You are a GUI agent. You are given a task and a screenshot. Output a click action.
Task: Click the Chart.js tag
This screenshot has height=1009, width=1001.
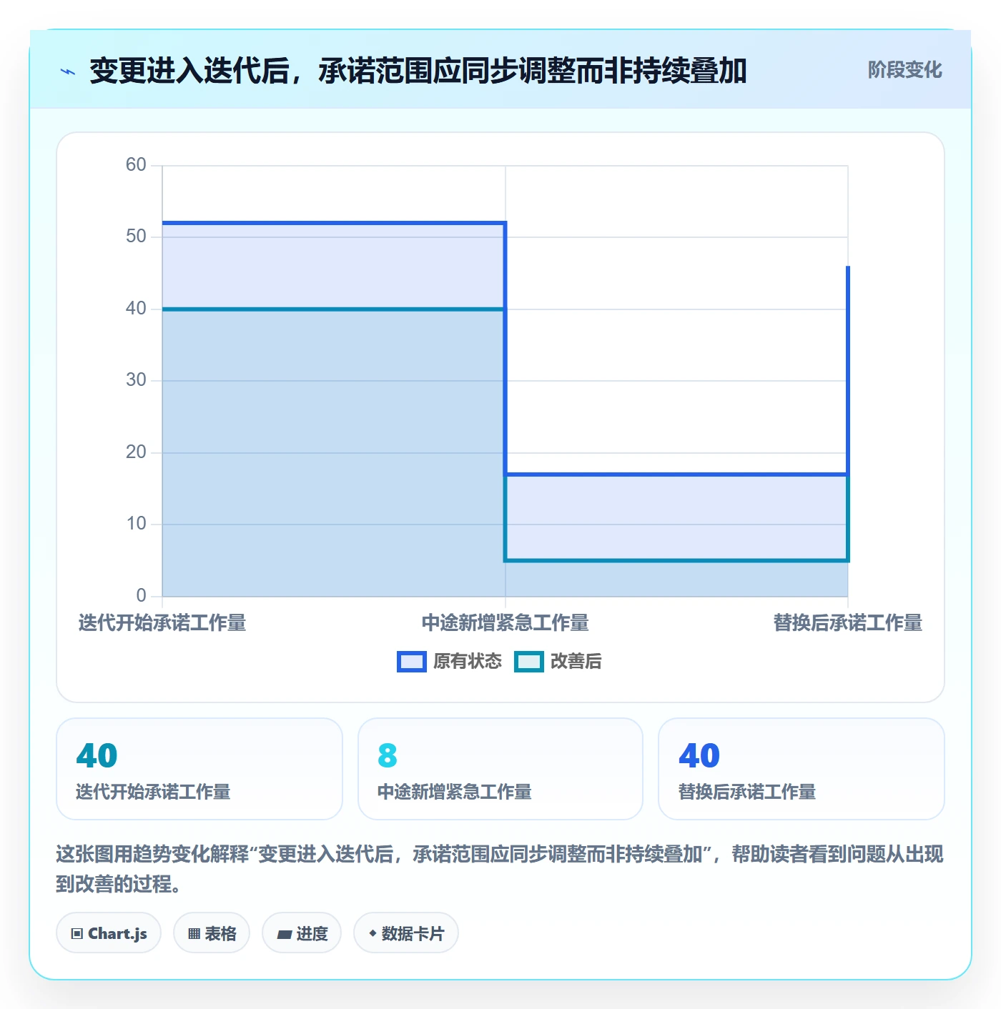(109, 933)
